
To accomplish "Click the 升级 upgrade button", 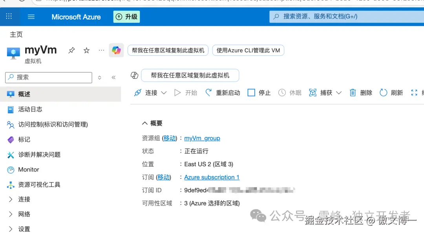I will 126,17.
